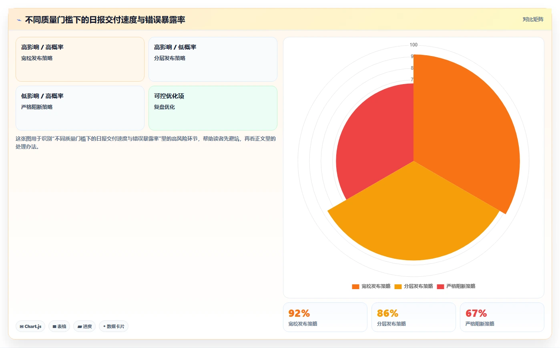Click the 92% stat card
The width and height of the screenshot is (560, 348).
pos(325,317)
